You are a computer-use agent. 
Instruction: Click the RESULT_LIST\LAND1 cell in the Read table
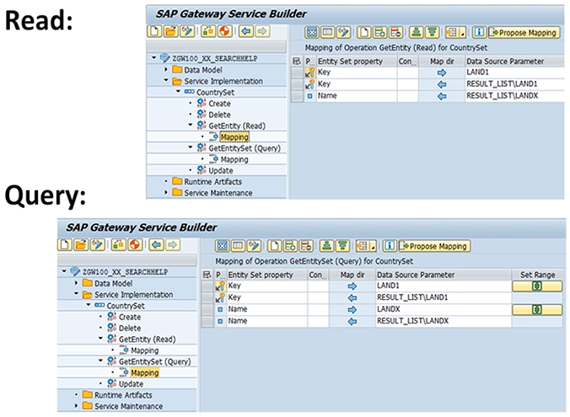coord(501,84)
